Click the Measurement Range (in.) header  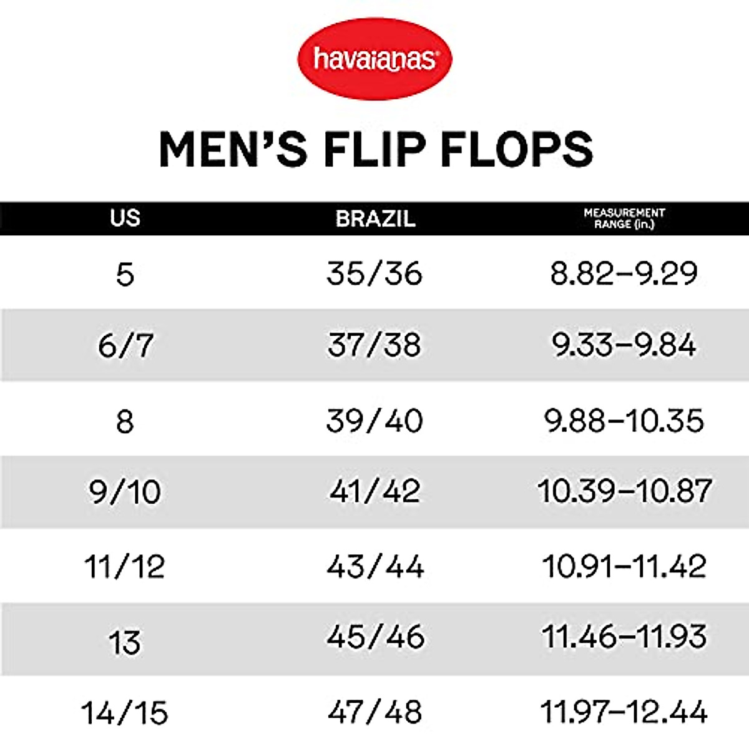coord(624,218)
